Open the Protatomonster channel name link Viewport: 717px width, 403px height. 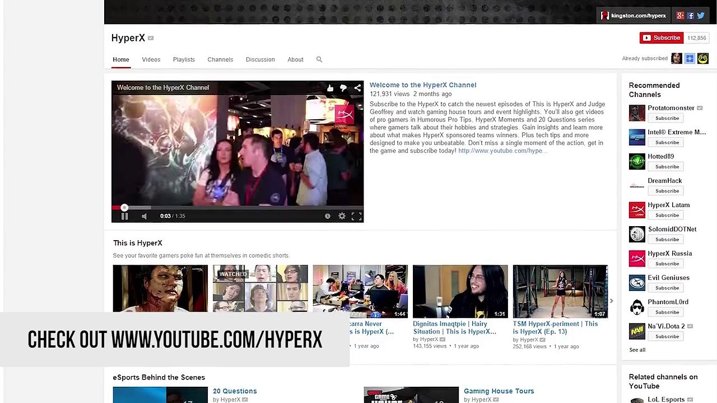(x=671, y=108)
